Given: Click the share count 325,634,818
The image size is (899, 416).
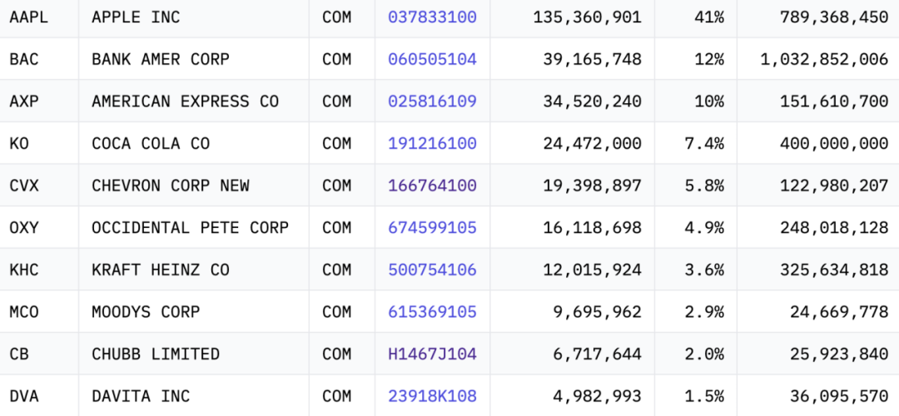Looking at the screenshot, I should 834,270.
